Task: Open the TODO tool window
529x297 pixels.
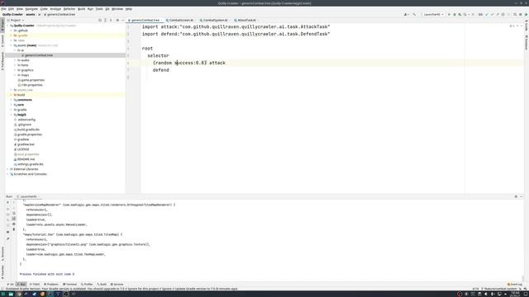Action: (35, 285)
